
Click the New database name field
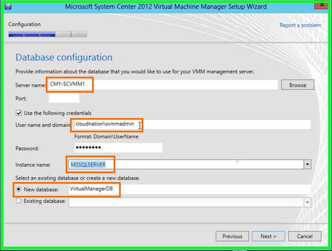click(190, 189)
